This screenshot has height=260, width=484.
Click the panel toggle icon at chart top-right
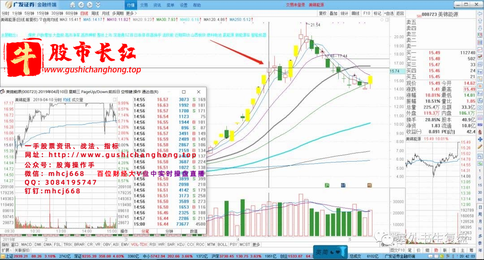pyautogui.click(x=387, y=19)
